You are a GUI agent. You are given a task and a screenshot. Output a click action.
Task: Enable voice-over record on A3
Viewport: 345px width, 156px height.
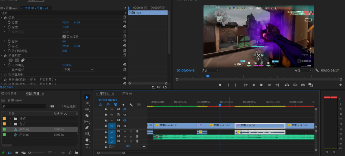[x=137, y=142]
